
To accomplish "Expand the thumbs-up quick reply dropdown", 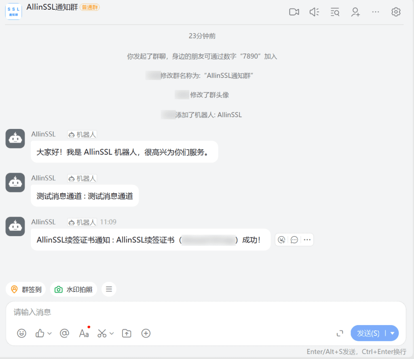I will click(x=50, y=334).
